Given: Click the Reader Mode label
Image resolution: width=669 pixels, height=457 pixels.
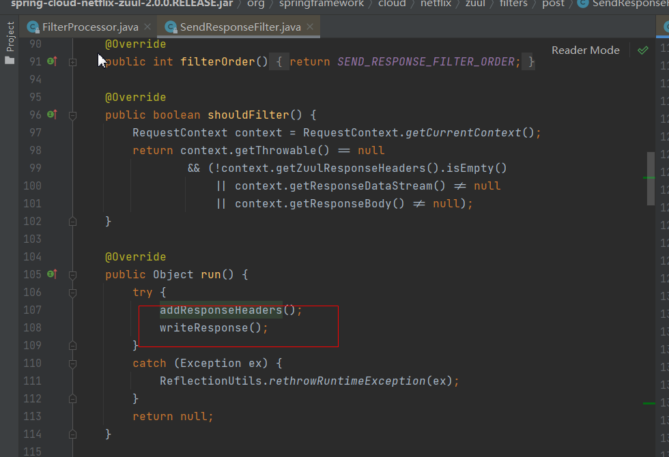Looking at the screenshot, I should (586, 50).
